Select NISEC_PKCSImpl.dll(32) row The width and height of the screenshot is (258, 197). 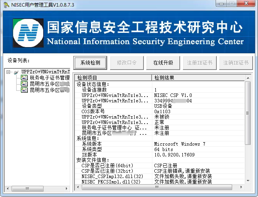point(160,182)
